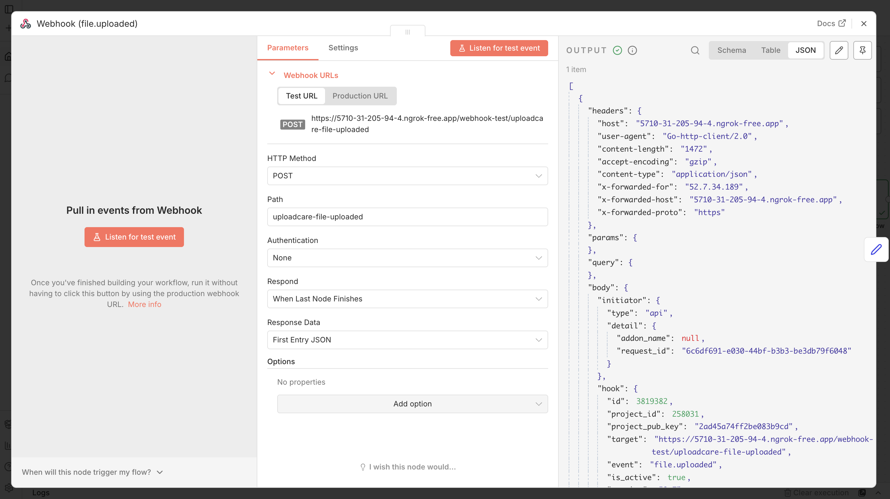Click Clear execution in background window
The width and height of the screenshot is (890, 499).
(x=816, y=493)
